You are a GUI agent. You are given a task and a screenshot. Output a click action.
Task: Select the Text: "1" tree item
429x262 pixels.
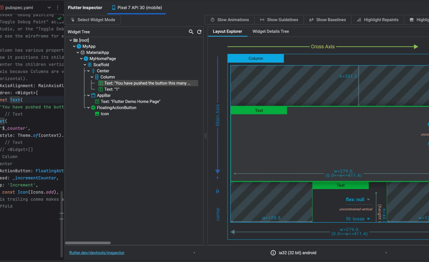pyautogui.click(x=112, y=89)
